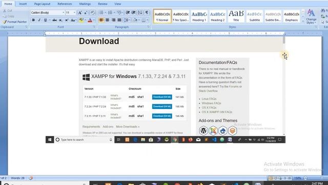Click the Bullets list button
Viewport: 328px width, 185px height.
tap(101, 12)
